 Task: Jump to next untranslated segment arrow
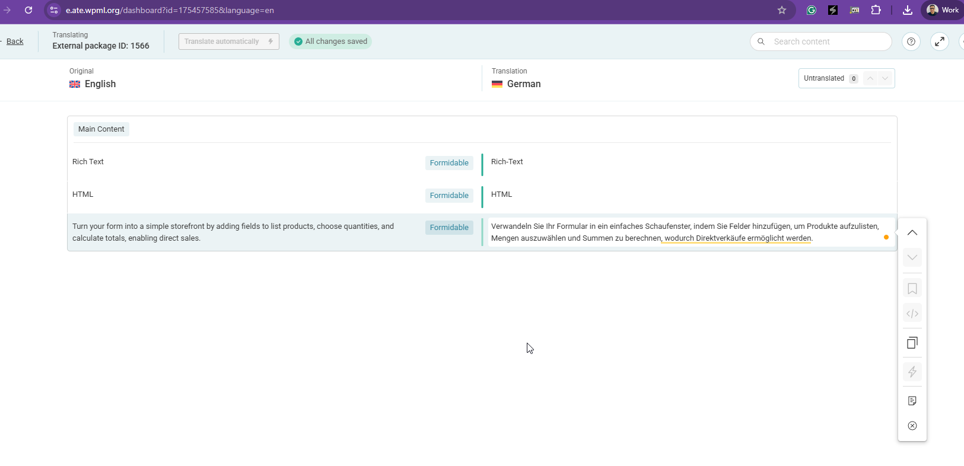[885, 78]
